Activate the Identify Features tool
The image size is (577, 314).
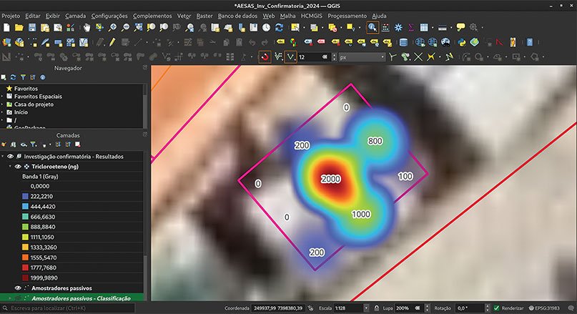tap(373, 27)
